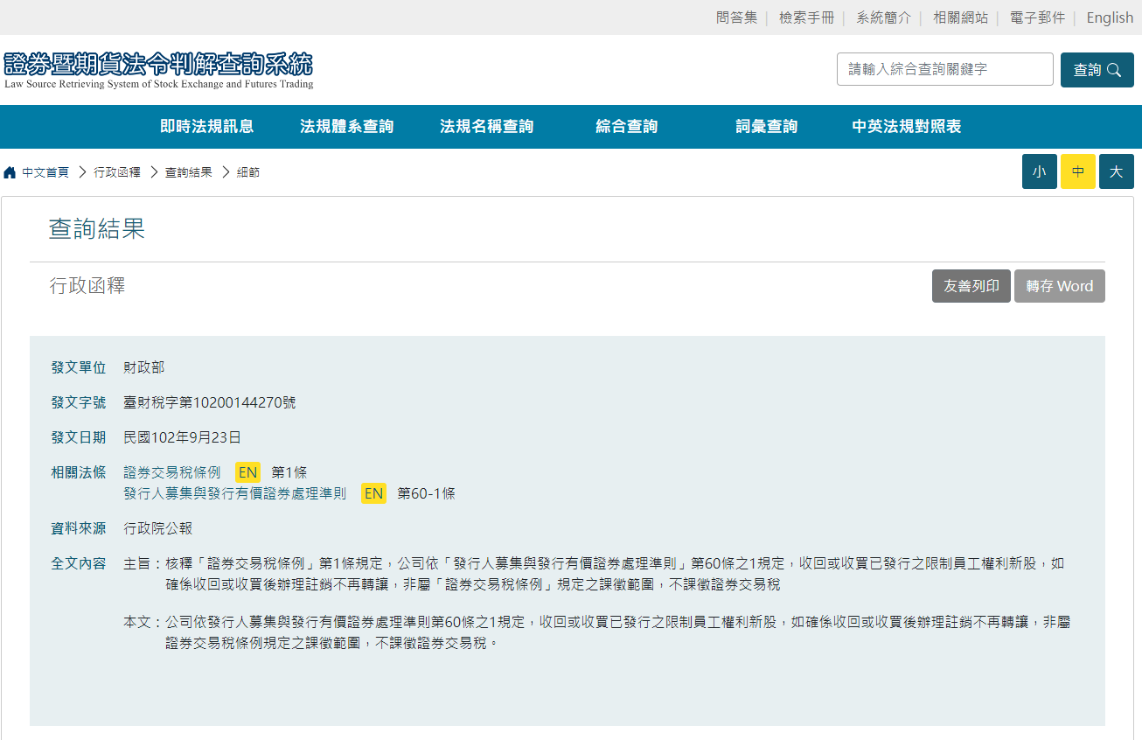This screenshot has height=740, width=1142.
Task: Click the 友善列印 print button
Action: point(971,286)
